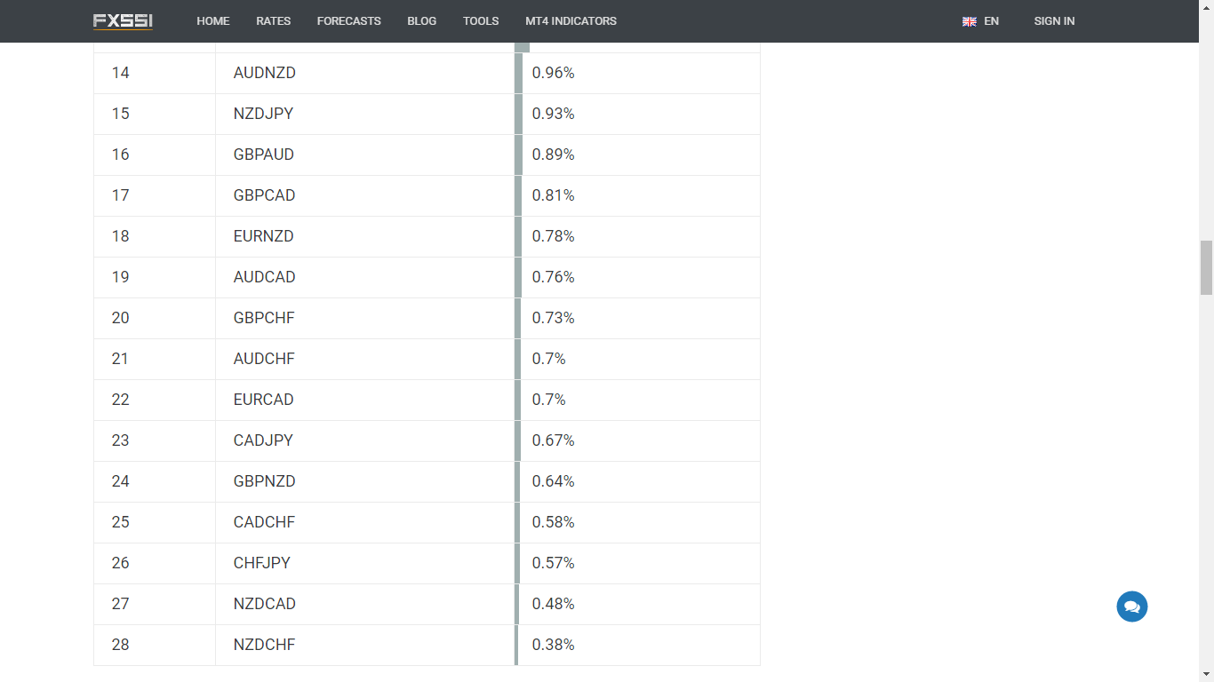Image resolution: width=1214 pixels, height=682 pixels.
Task: Open the Forecasts menu
Action: (348, 21)
